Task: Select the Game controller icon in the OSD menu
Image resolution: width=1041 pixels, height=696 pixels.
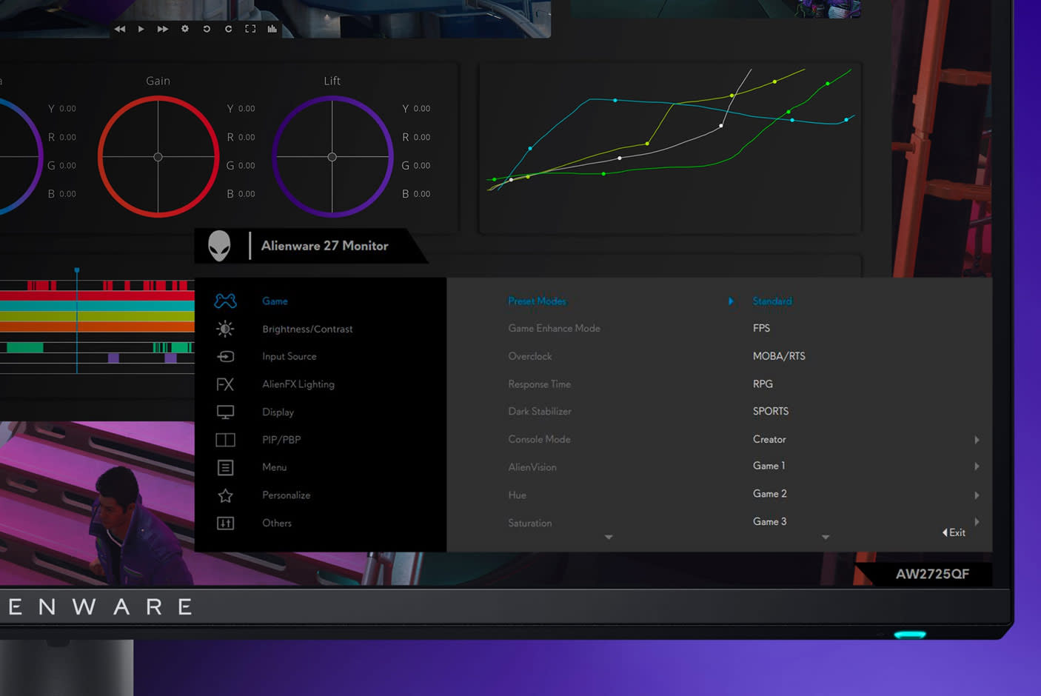Action: (x=225, y=301)
